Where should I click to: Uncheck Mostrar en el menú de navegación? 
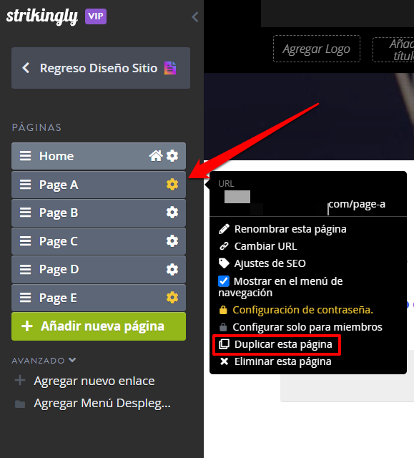click(x=224, y=281)
